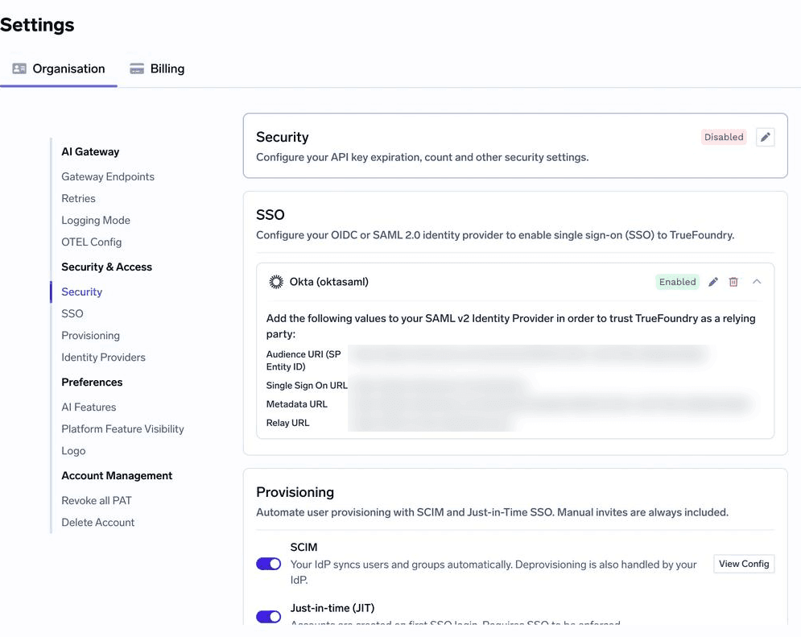Edit Security settings with pencil icon
This screenshot has height=637, width=801.
(x=765, y=137)
